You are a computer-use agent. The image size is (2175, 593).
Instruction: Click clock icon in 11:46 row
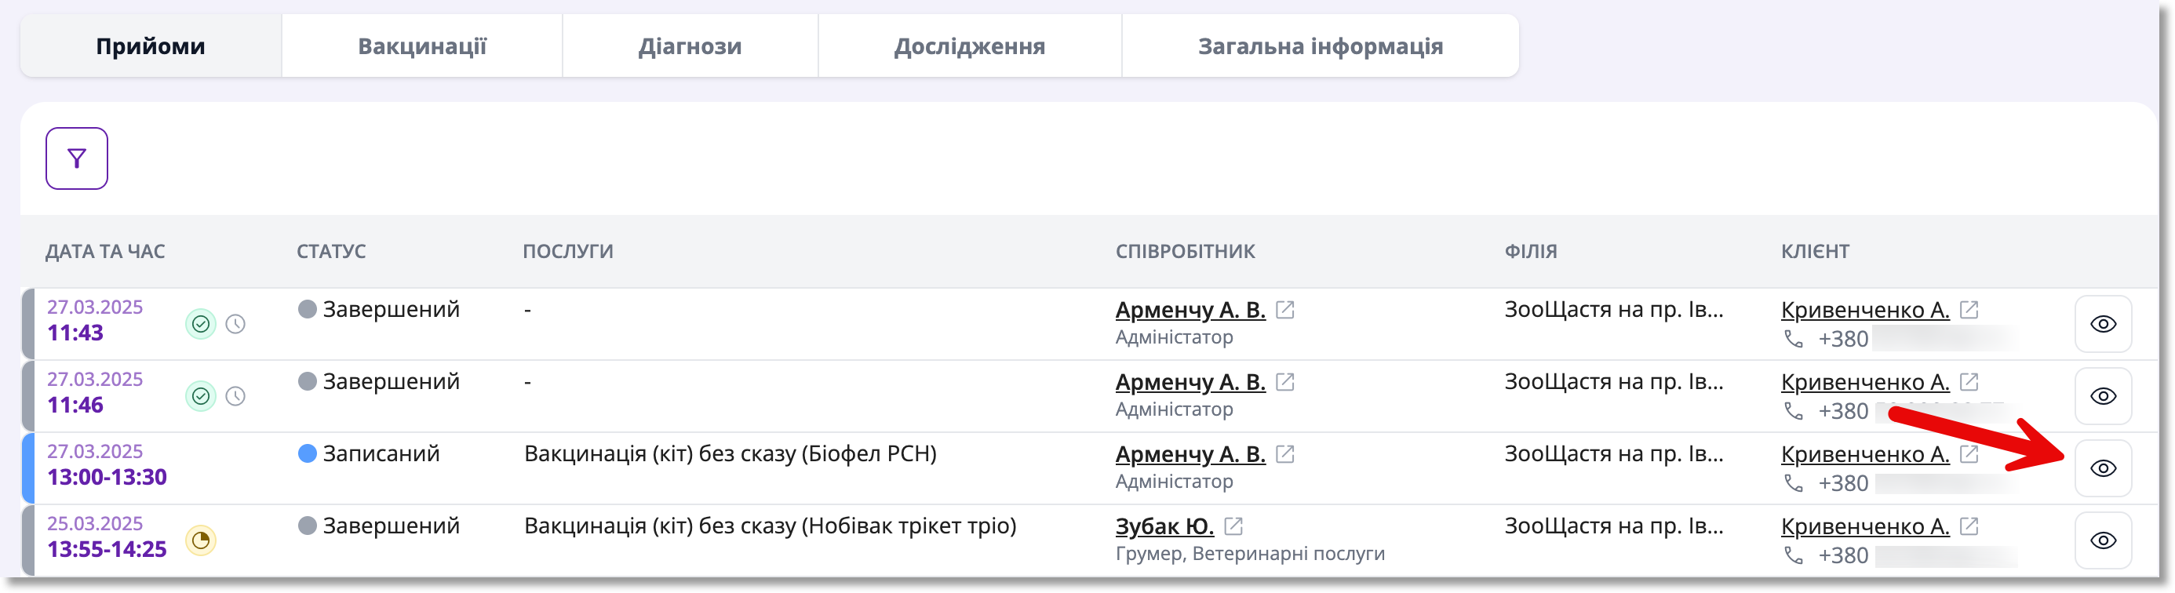(235, 396)
